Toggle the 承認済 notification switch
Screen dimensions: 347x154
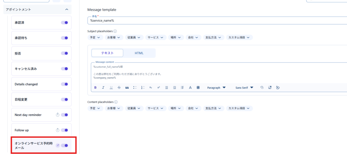coord(64,23)
